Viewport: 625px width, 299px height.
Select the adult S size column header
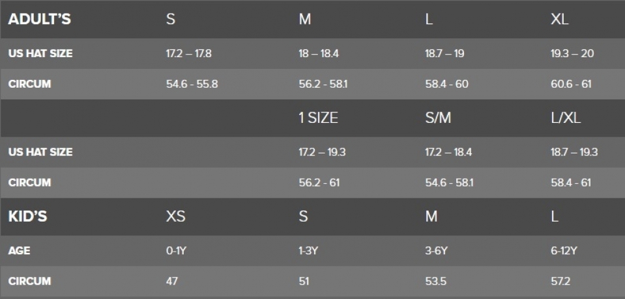pyautogui.click(x=171, y=19)
